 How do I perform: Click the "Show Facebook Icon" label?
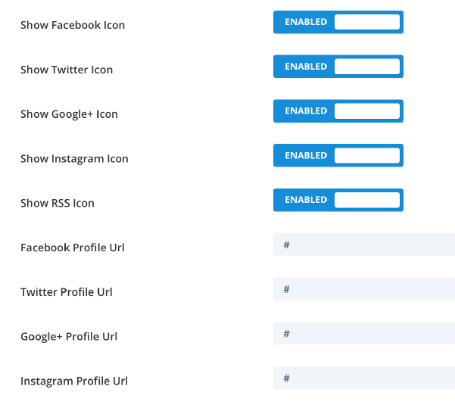[73, 25]
